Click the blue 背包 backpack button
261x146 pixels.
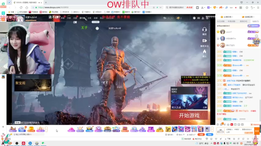tap(209, 135)
